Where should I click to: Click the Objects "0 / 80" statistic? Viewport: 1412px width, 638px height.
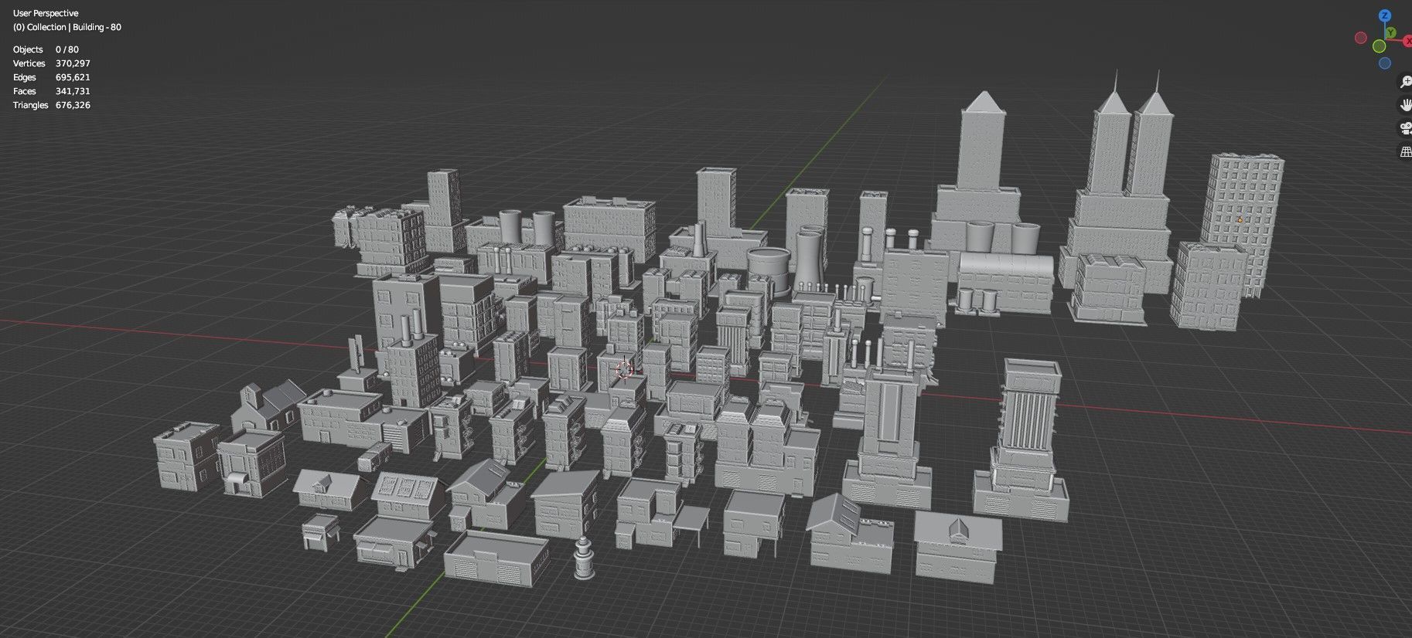[x=67, y=49]
